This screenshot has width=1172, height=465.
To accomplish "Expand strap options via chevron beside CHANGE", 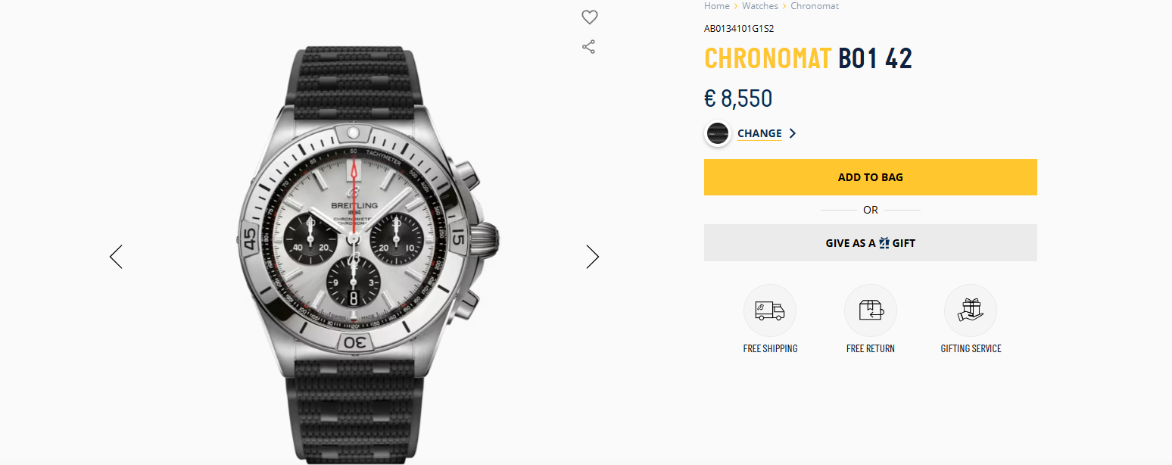I will [x=793, y=133].
